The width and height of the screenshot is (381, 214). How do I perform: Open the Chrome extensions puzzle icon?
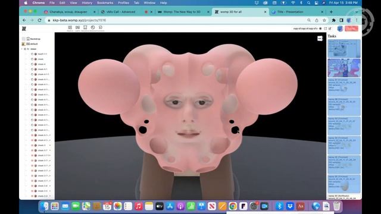point(333,20)
